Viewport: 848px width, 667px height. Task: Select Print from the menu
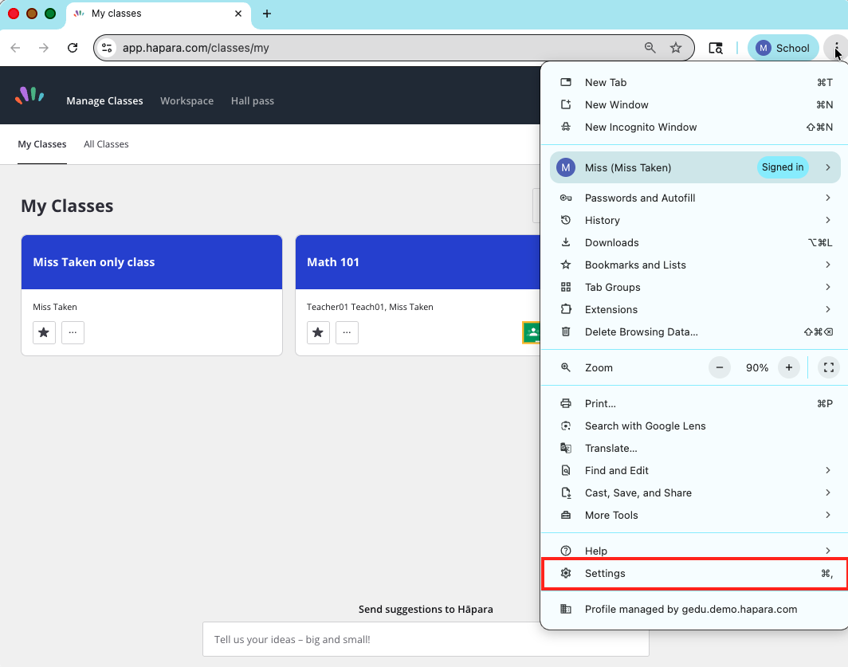click(x=694, y=403)
